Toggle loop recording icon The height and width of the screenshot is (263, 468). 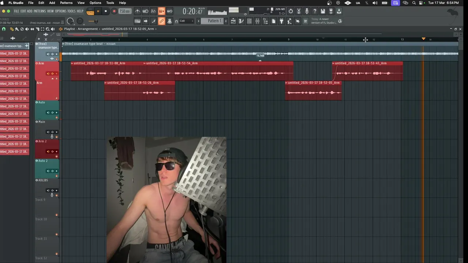pyautogui.click(x=170, y=11)
